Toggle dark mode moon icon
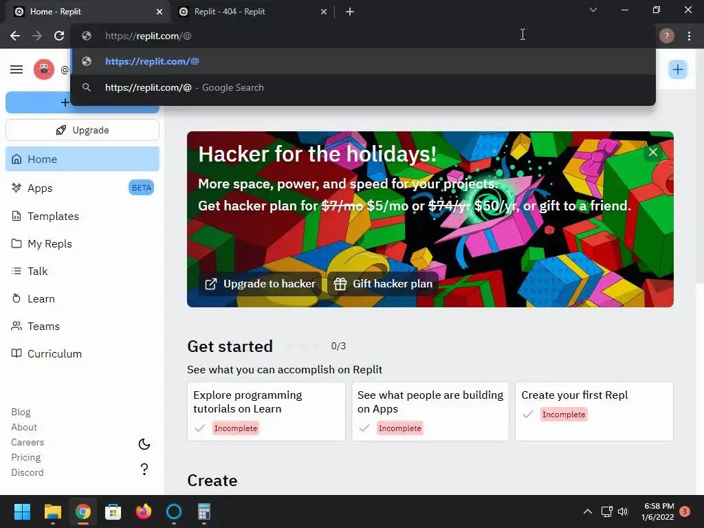Image resolution: width=704 pixels, height=528 pixels. coord(144,444)
